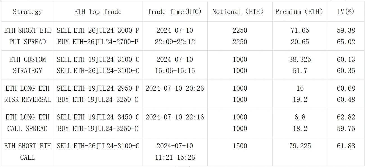Click the ETH Top Trade column header

tap(98, 12)
